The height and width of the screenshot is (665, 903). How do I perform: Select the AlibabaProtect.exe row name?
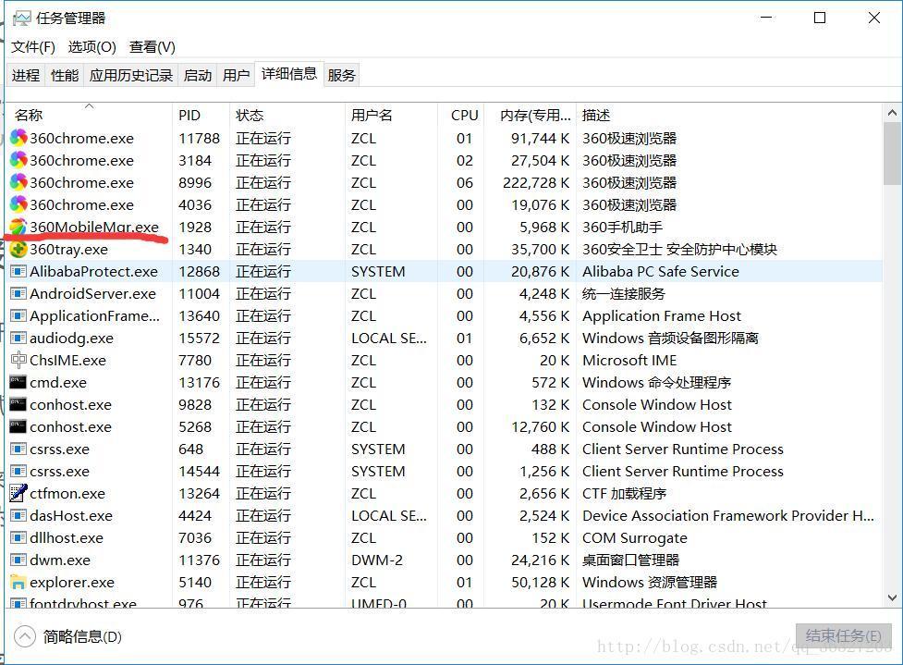click(93, 271)
